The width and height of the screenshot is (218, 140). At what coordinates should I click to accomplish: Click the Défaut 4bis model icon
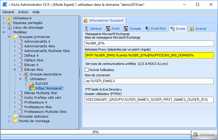20,60
